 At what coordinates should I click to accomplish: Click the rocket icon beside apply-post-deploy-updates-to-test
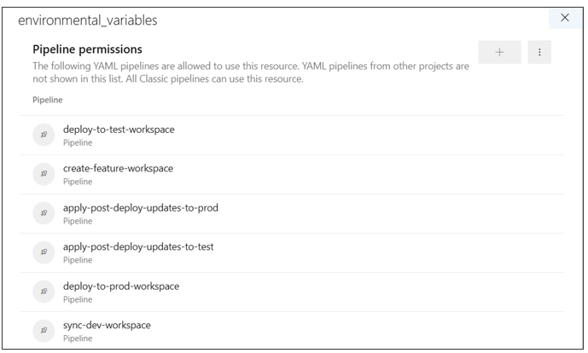coord(44,252)
